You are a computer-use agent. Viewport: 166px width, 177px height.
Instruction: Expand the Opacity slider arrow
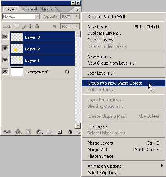77,16
